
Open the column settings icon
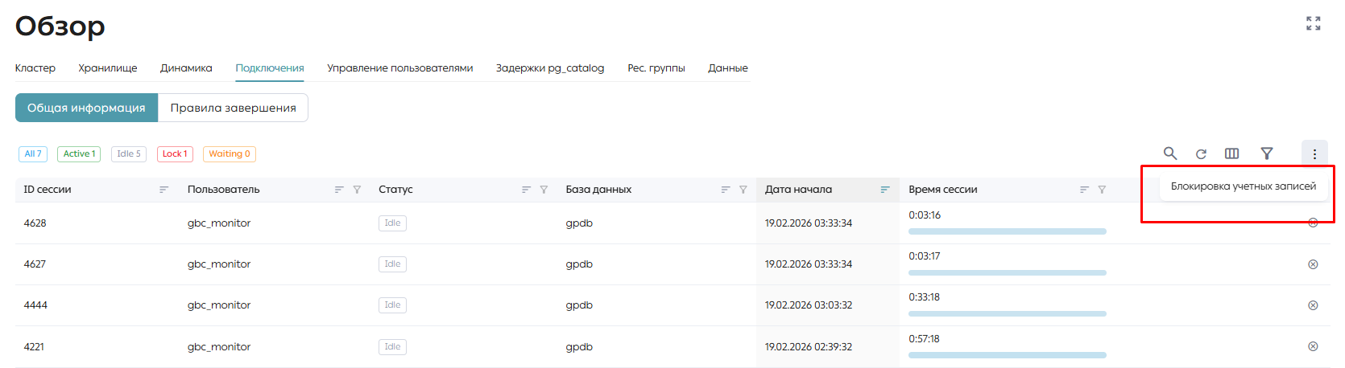point(1231,153)
